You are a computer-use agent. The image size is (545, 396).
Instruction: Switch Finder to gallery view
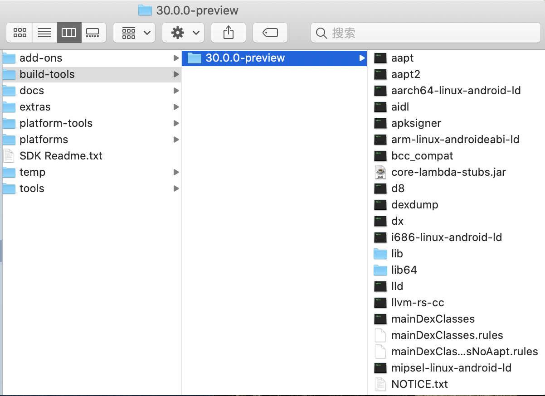94,32
